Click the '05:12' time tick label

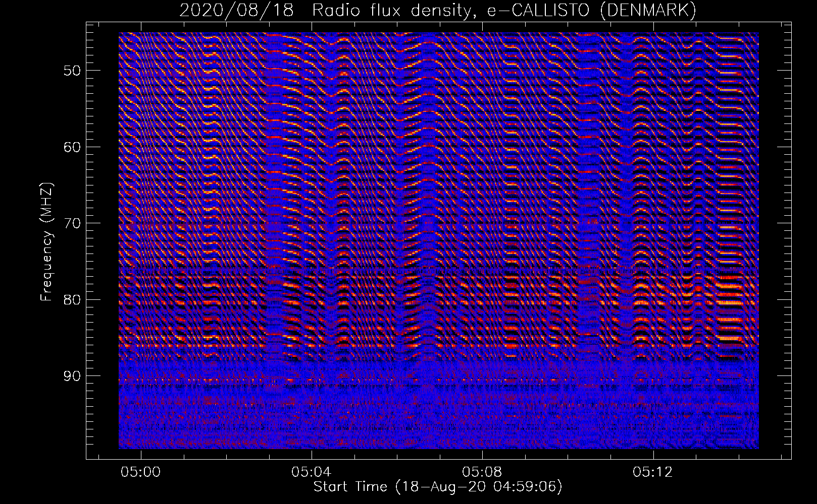653,472
